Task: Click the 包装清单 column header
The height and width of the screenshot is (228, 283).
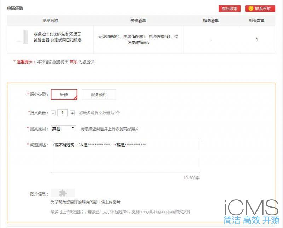Action: pyautogui.click(x=138, y=20)
